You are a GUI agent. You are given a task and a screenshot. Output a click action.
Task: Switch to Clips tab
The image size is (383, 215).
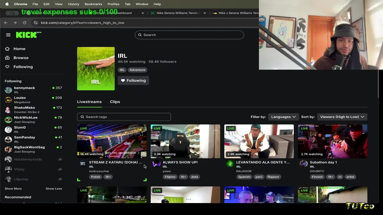click(x=115, y=102)
